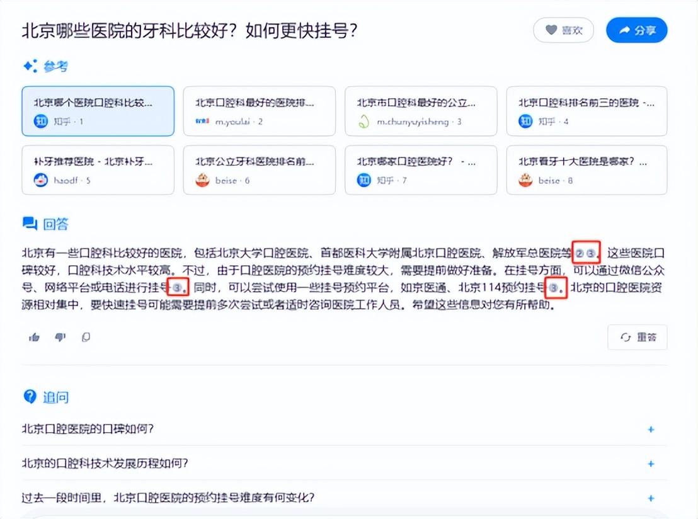Expand the last follow-up question about 预约挂号难度
The image size is (698, 519).
pyautogui.click(x=650, y=497)
